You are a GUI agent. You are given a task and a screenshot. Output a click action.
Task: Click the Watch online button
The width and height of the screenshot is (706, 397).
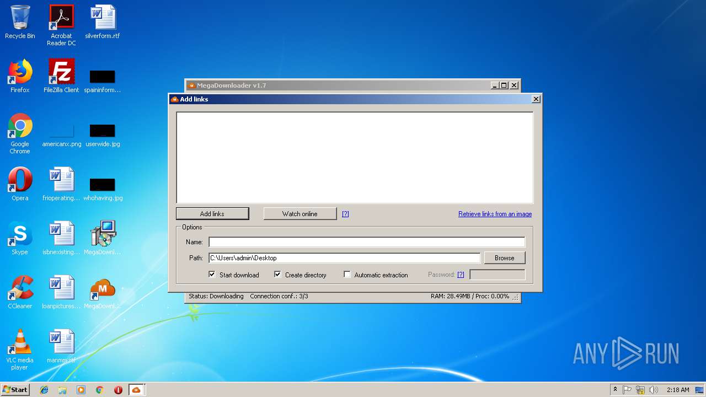[x=300, y=213]
